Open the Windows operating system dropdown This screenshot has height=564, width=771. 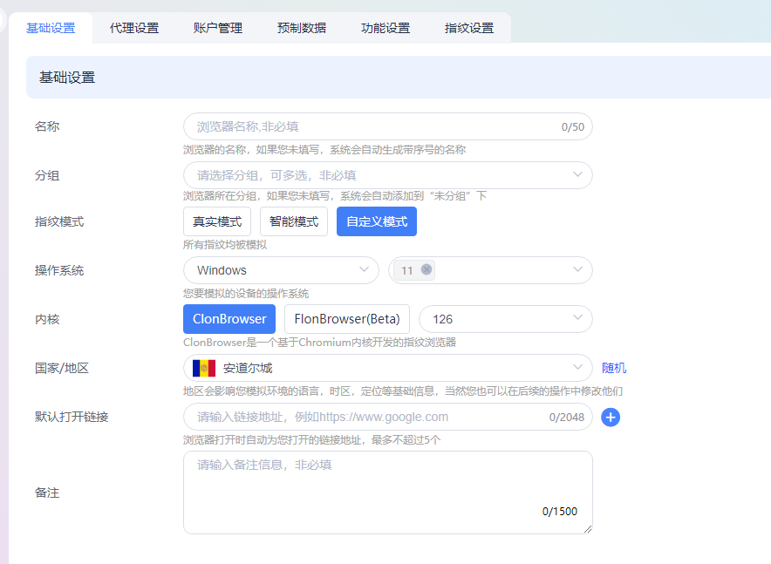click(281, 270)
